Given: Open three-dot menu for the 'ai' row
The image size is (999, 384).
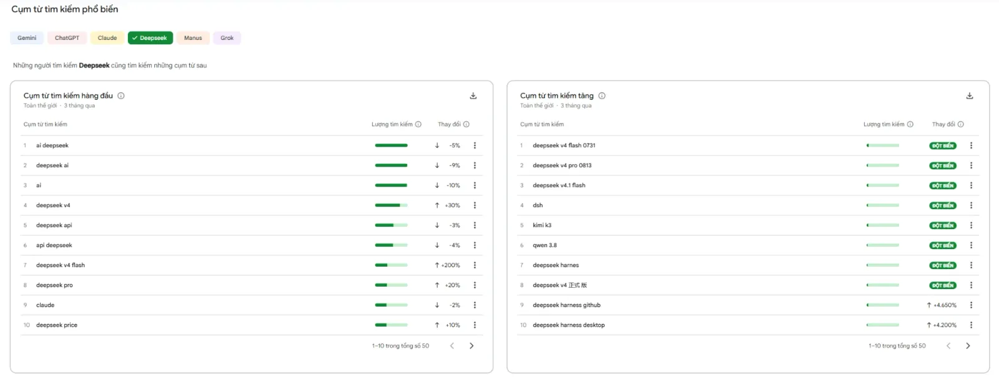Looking at the screenshot, I should (475, 185).
